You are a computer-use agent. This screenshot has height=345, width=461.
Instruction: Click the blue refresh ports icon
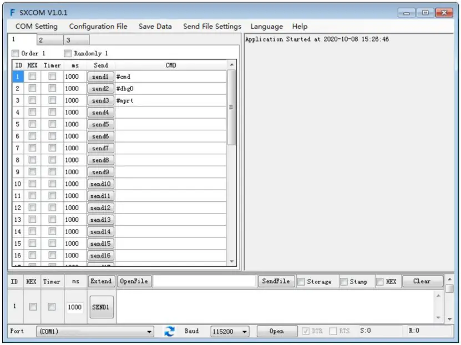click(x=170, y=331)
